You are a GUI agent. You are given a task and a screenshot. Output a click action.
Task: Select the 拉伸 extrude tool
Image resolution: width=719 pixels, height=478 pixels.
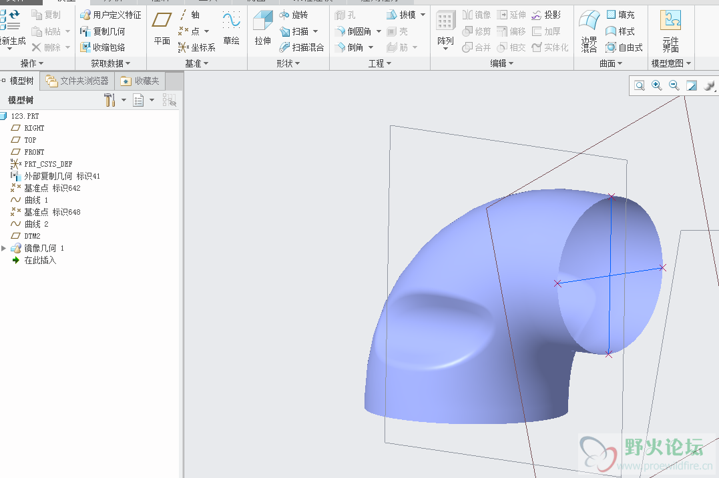click(263, 29)
